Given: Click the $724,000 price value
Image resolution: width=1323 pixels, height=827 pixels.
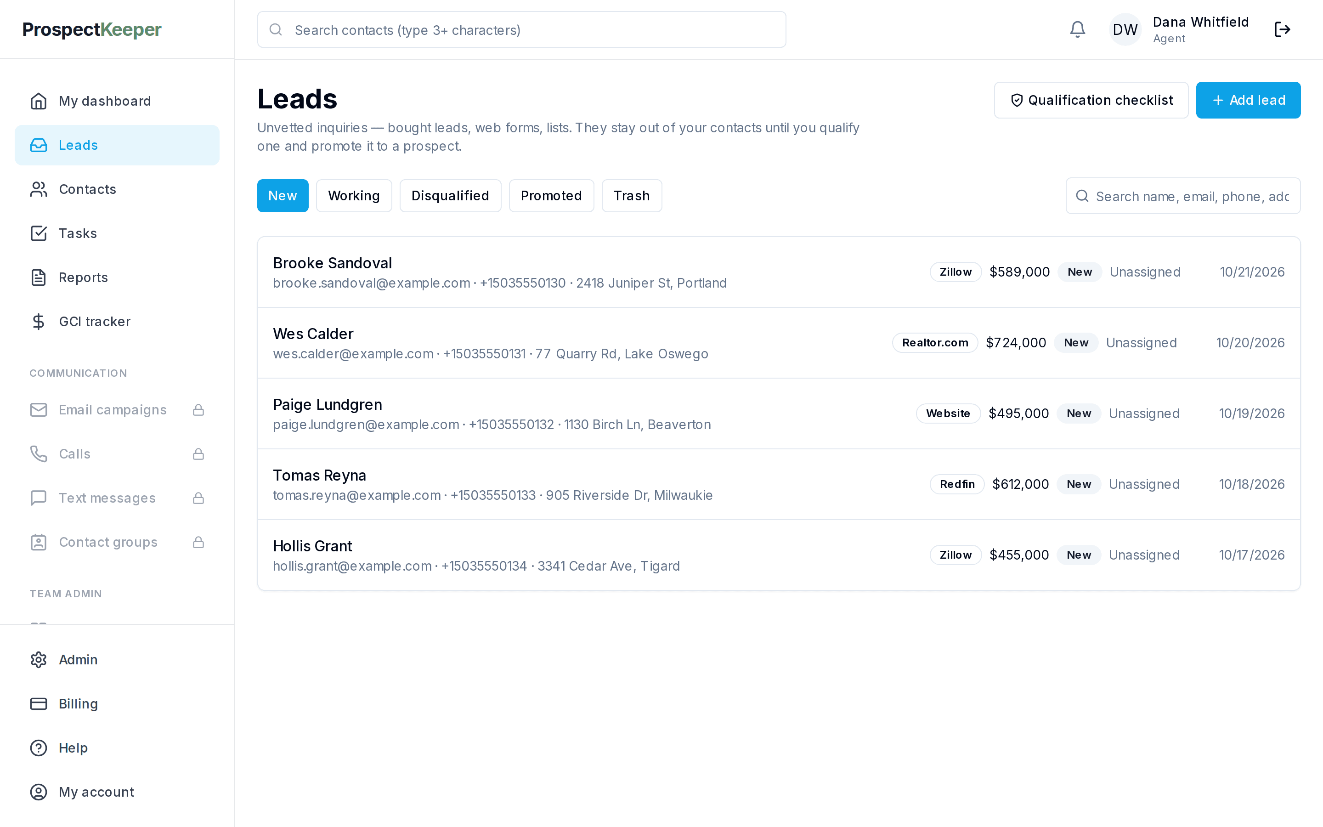Looking at the screenshot, I should pos(1016,343).
